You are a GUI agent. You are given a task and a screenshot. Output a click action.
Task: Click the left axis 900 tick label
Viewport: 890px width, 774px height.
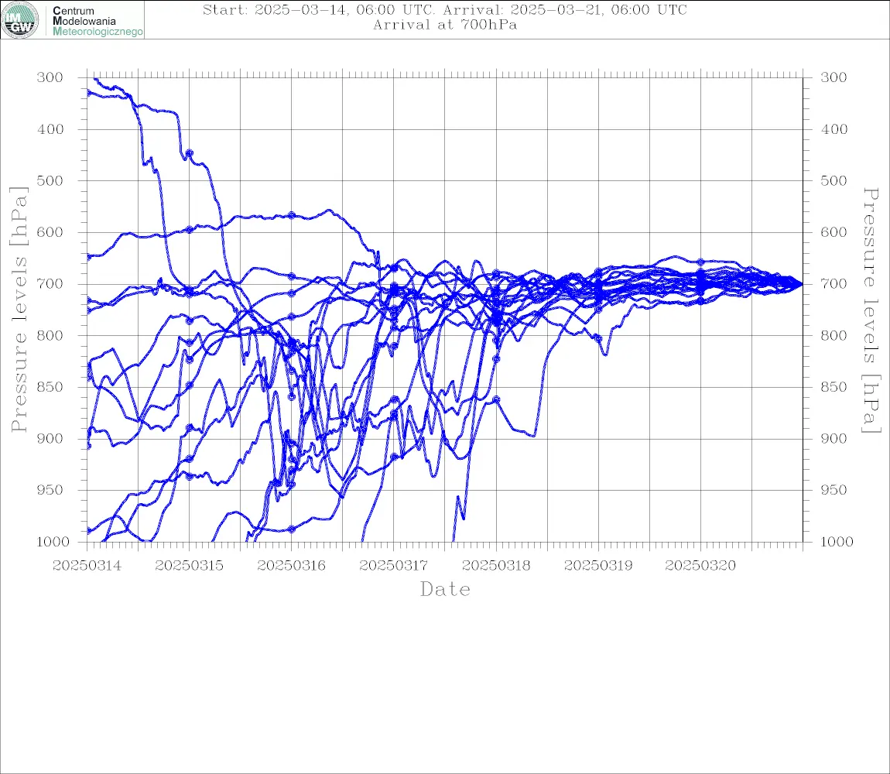pyautogui.click(x=50, y=438)
